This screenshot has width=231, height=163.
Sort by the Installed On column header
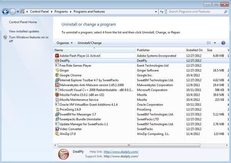(195, 50)
